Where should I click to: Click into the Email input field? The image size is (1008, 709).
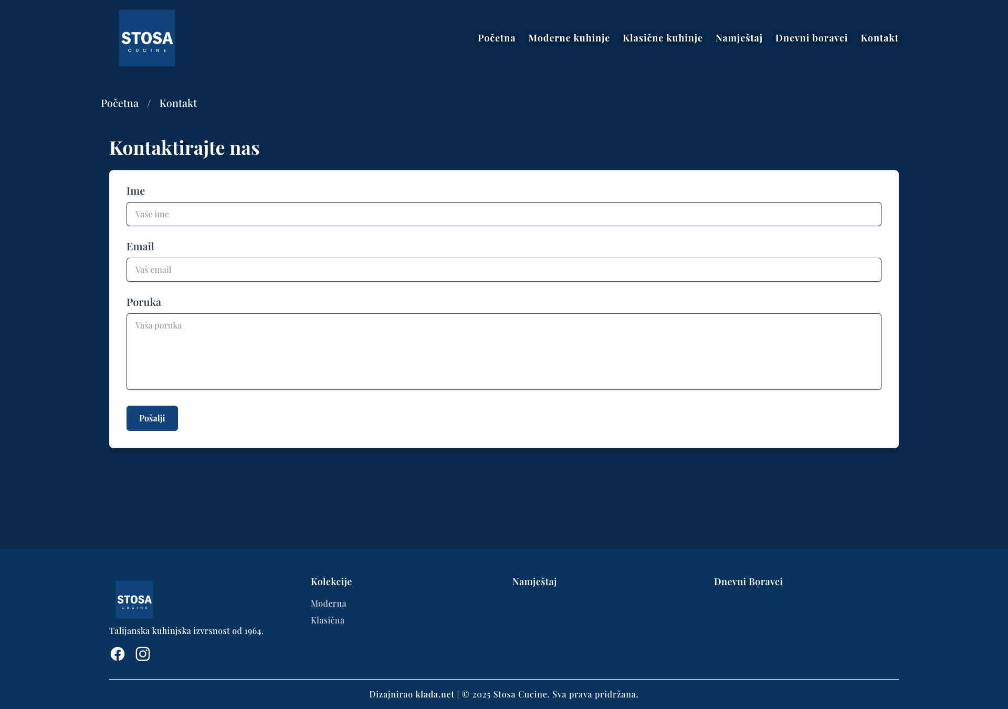tap(503, 270)
